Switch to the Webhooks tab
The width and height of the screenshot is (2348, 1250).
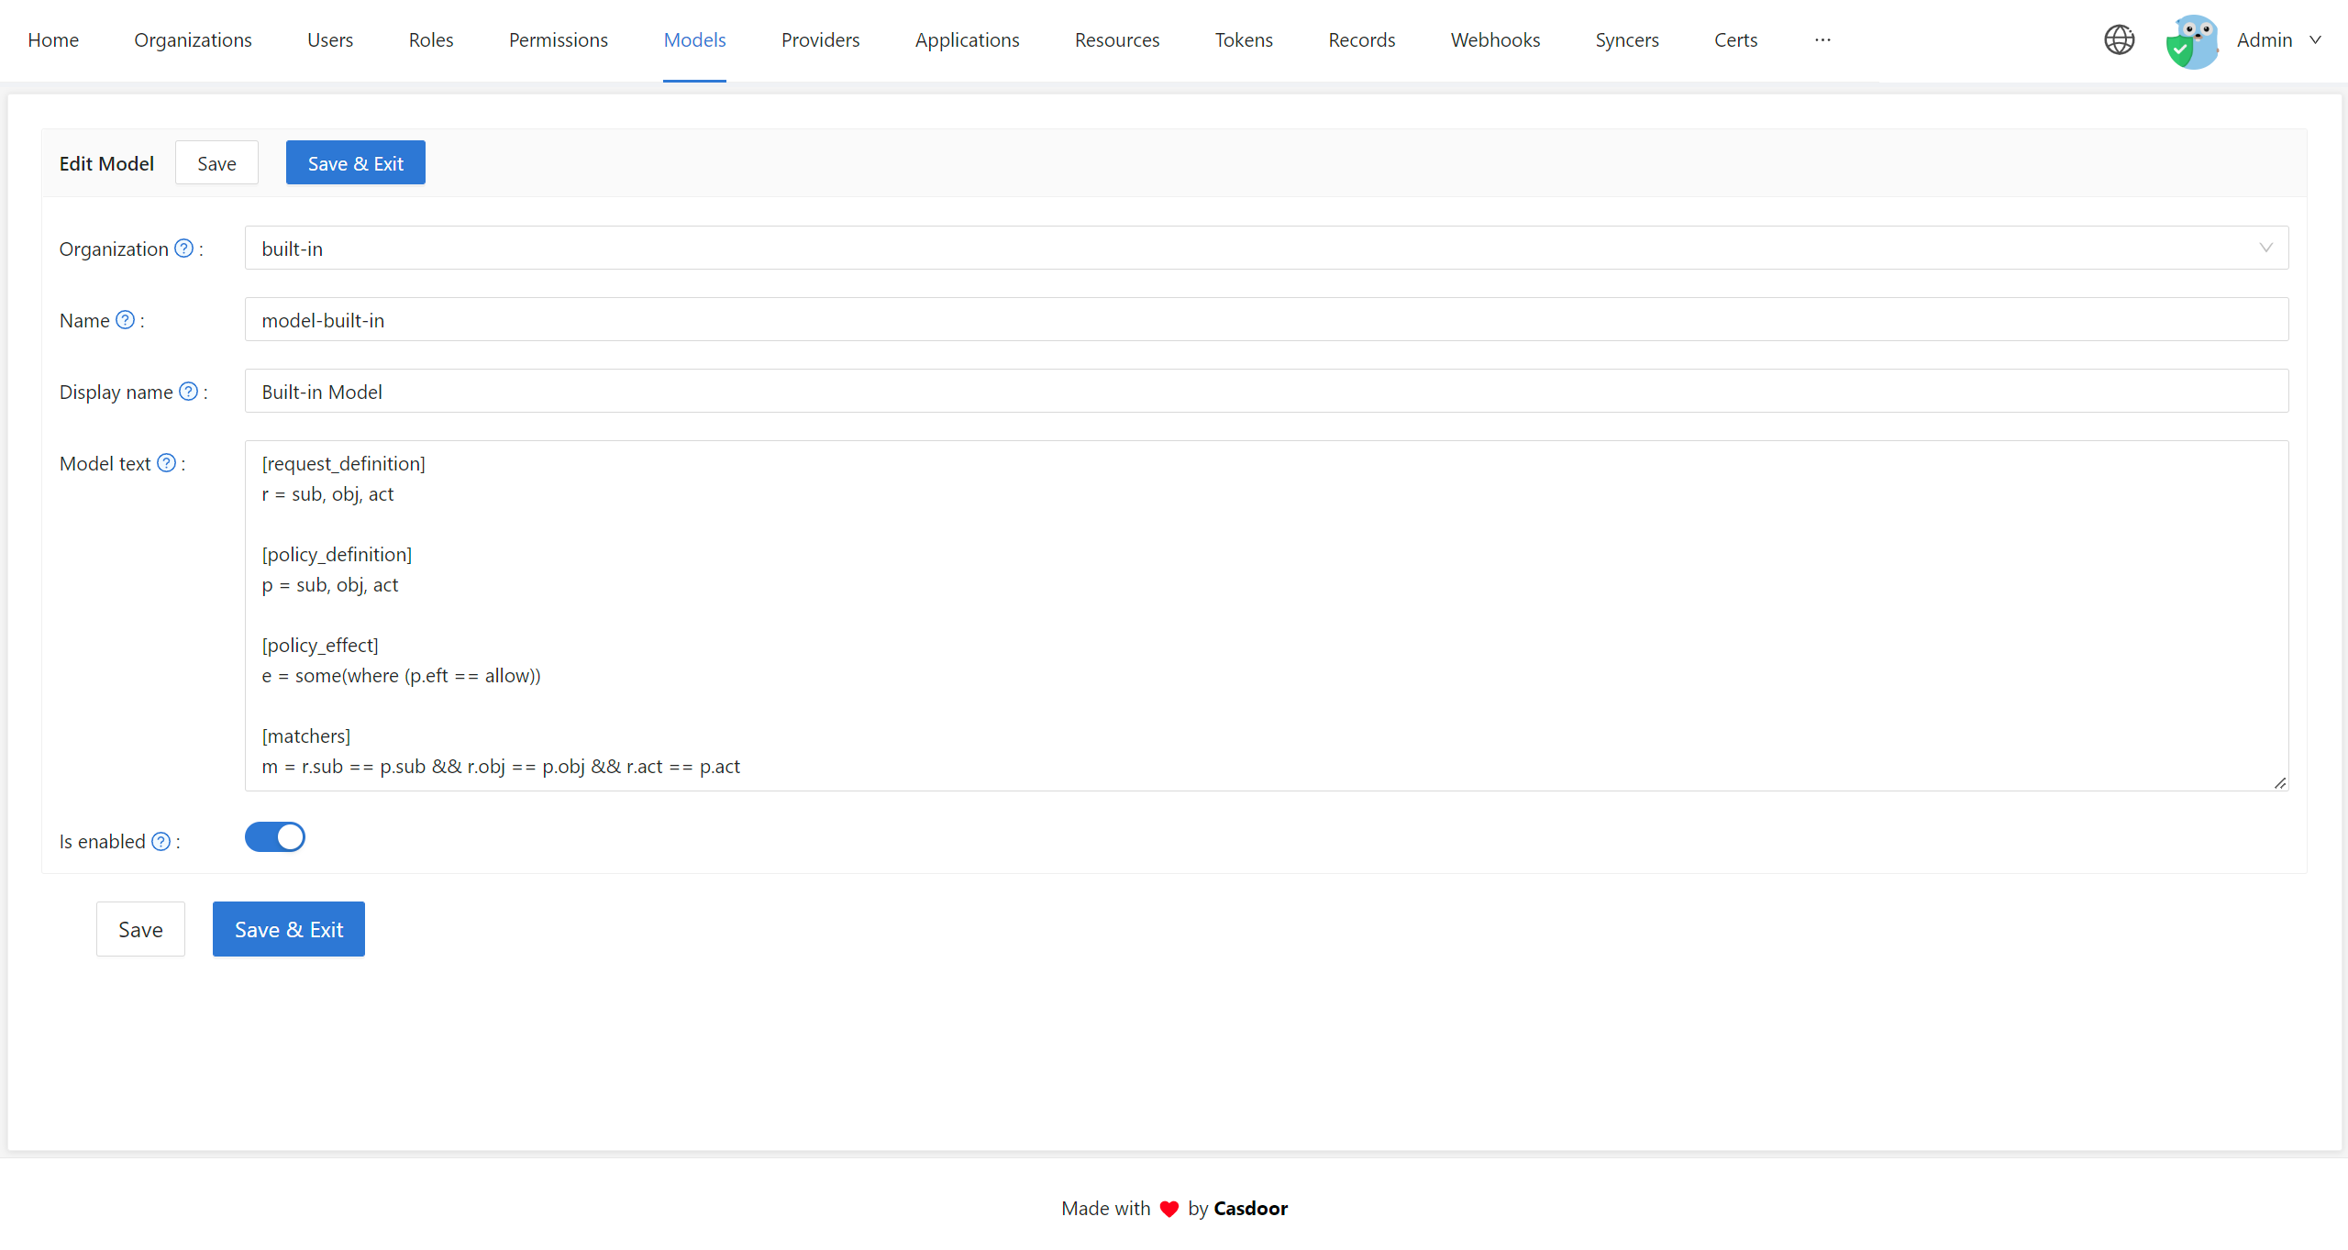pos(1495,40)
